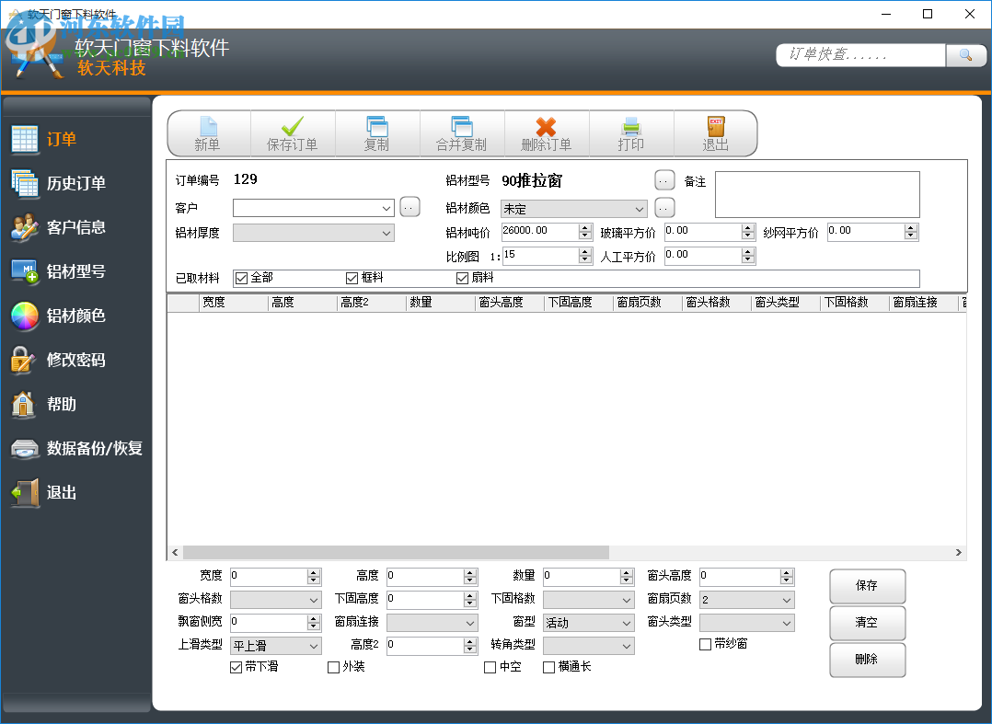Screen dimensions: 992x724
Task: Toggle the 带下滑 checkbox
Action: [x=236, y=667]
